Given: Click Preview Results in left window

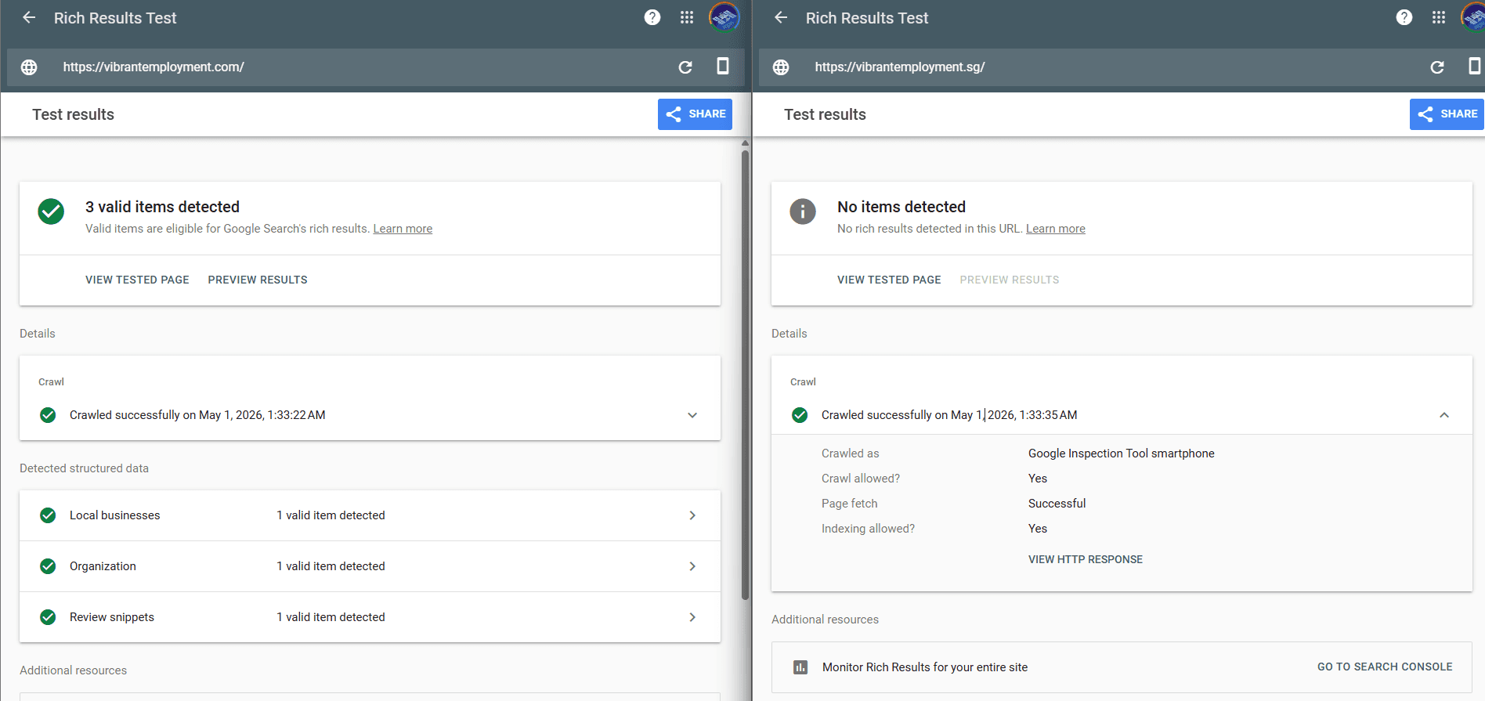Looking at the screenshot, I should pos(258,280).
